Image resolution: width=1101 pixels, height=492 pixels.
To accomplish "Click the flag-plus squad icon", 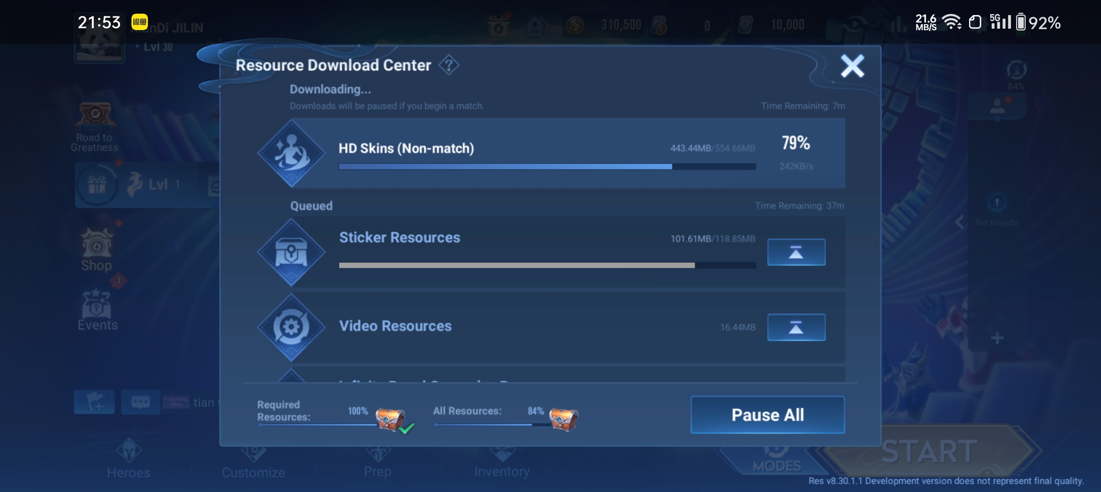I will pos(94,402).
